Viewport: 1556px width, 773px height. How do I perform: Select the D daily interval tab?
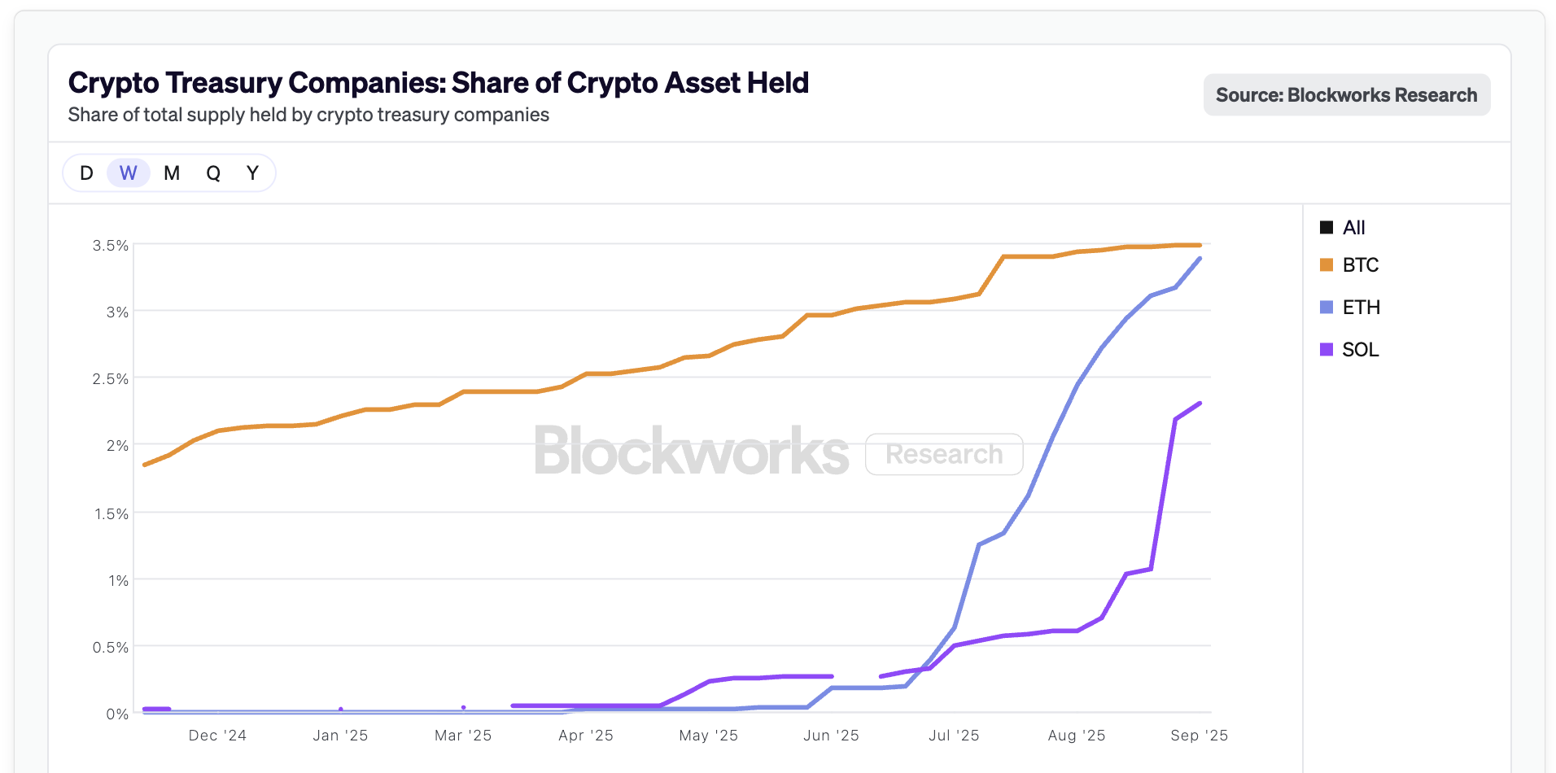pos(87,173)
